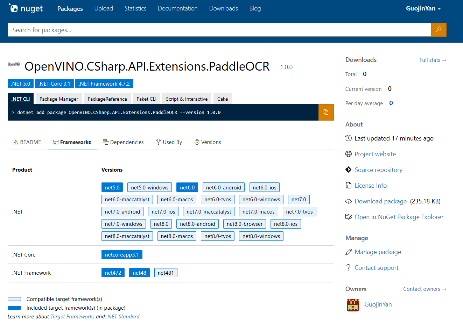The image size is (463, 324).
Task: Click the Source repository git icon
Action: [x=349, y=170]
